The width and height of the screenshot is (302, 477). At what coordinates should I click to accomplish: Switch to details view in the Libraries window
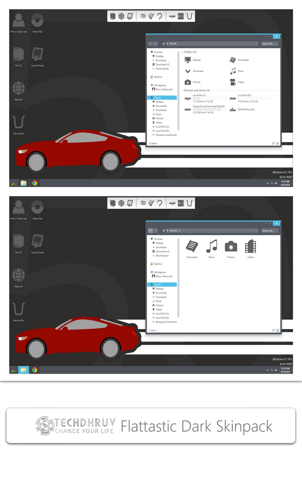point(274,330)
